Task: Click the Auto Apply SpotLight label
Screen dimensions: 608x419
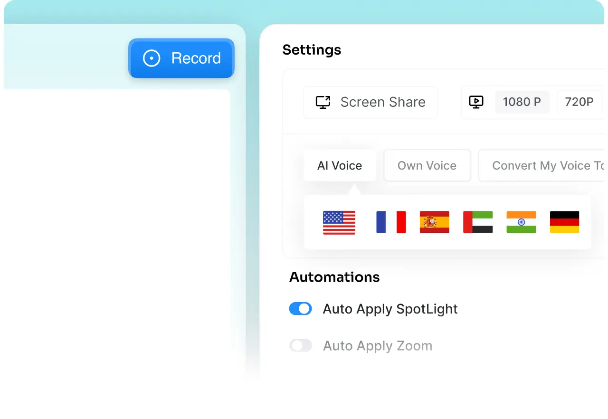Action: pyautogui.click(x=390, y=309)
